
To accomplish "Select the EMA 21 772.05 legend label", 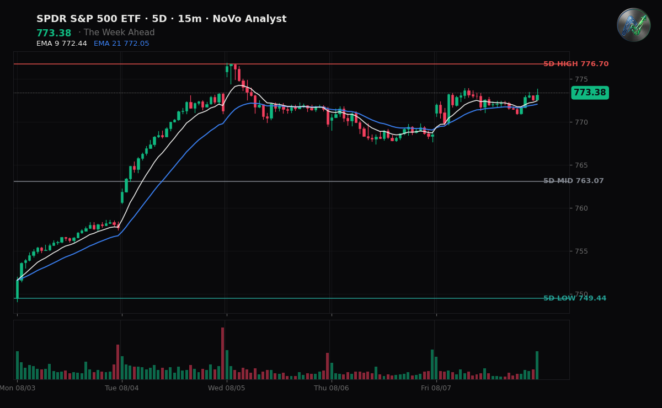I will [x=121, y=44].
